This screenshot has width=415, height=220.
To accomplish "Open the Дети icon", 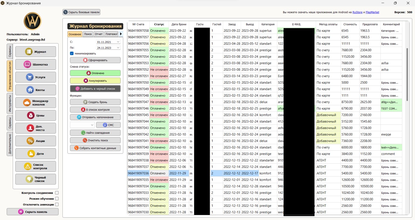I will coord(31,154).
